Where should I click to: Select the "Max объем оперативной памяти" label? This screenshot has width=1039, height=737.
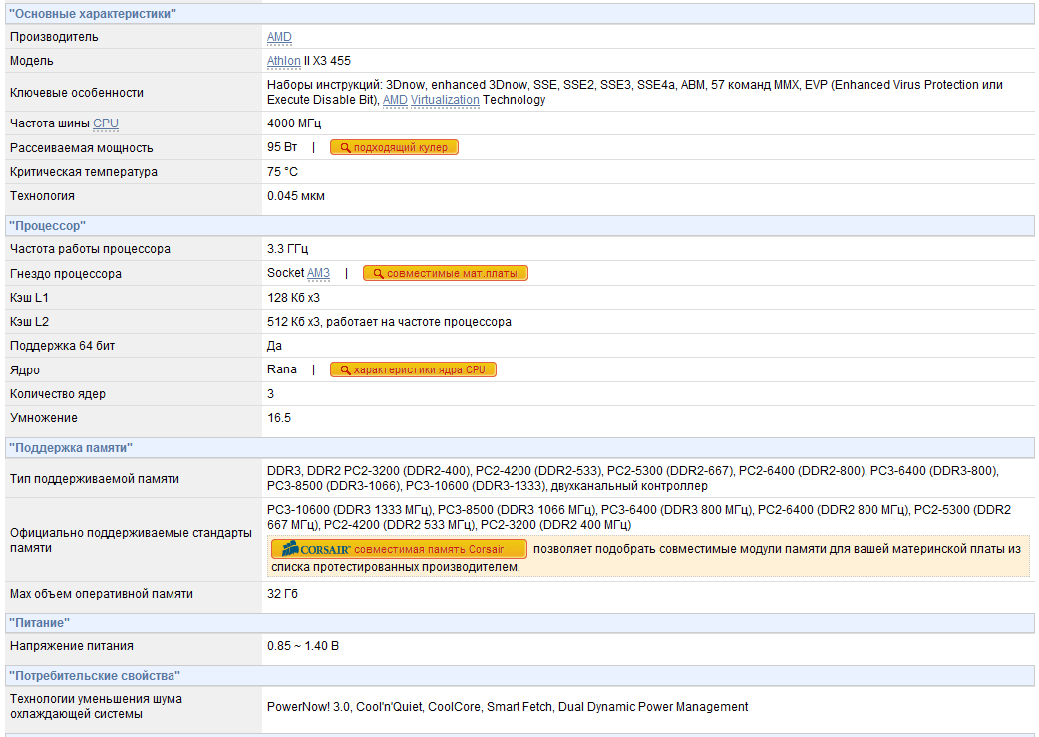point(102,594)
